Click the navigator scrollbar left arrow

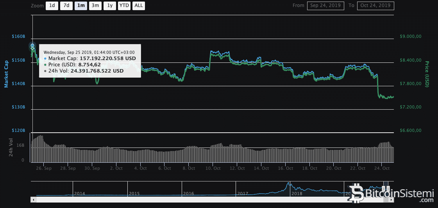pos(33,199)
